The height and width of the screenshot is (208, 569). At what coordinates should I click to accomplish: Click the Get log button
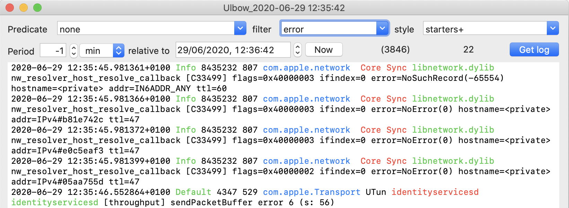[x=534, y=50]
